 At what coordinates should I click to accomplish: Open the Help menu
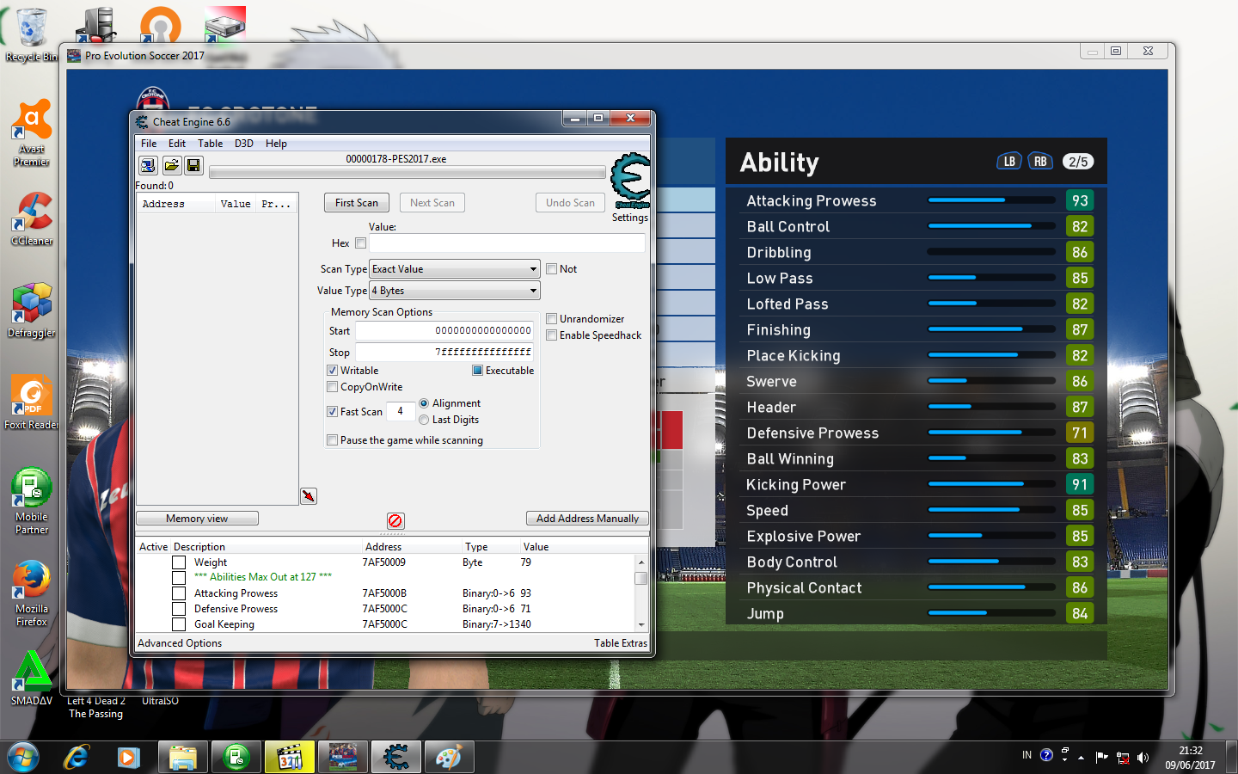click(x=276, y=144)
